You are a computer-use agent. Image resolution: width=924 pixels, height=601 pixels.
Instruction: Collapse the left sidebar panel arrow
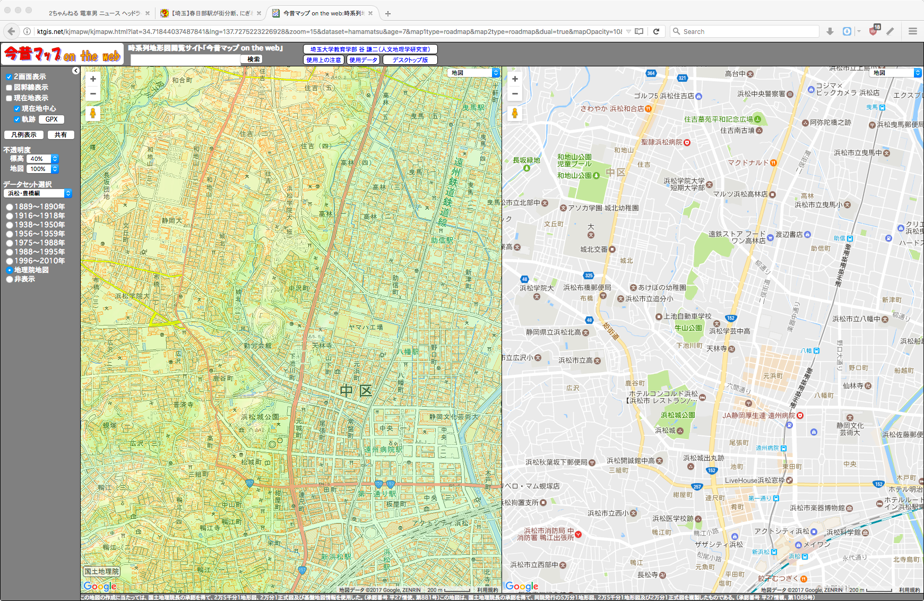point(76,71)
